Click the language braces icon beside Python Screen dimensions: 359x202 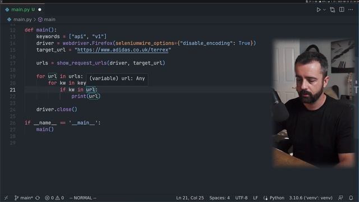click(x=265, y=198)
